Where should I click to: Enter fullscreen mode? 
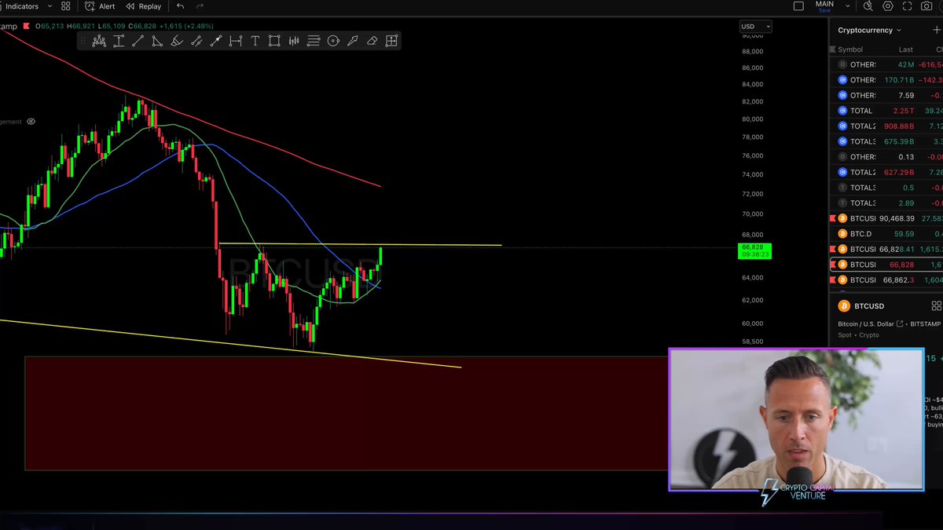(908, 6)
